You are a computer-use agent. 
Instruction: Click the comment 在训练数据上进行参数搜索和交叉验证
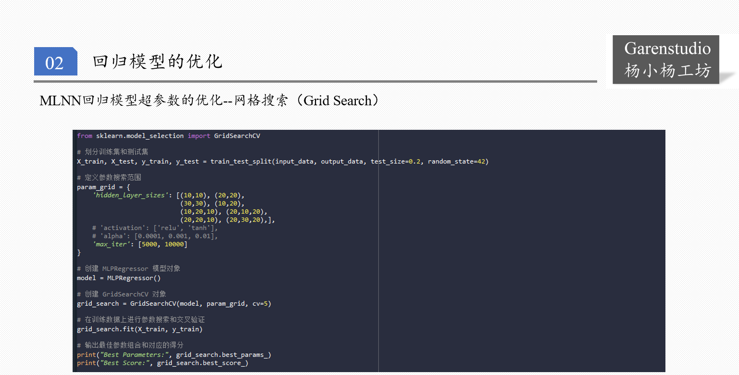coord(141,319)
